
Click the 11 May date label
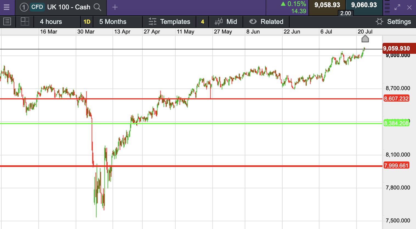click(x=185, y=32)
